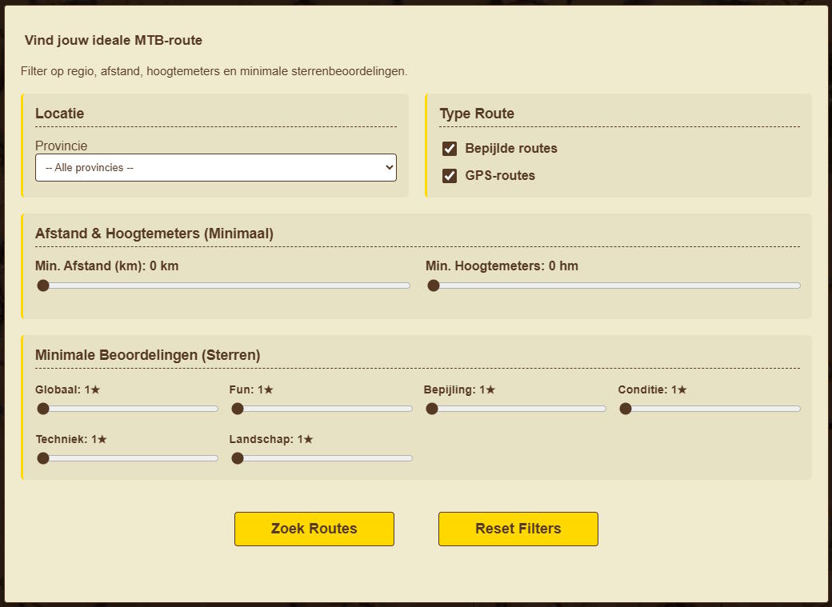Click the Min. Afstand slider handle
Screen dimensions: 832x607
coord(43,286)
